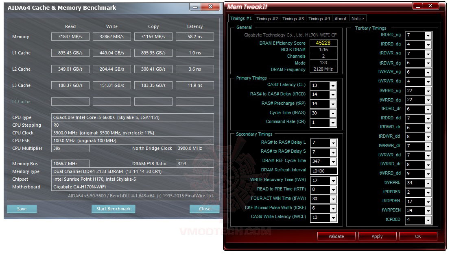The height and width of the screenshot is (255, 450).
Task: Open the Timings #1 tab
Action: (x=241, y=18)
